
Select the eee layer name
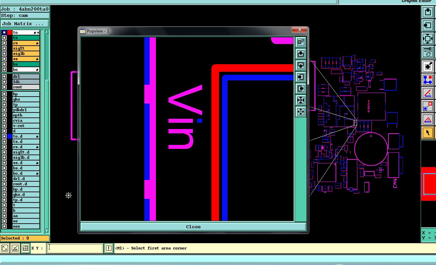click(x=26, y=226)
